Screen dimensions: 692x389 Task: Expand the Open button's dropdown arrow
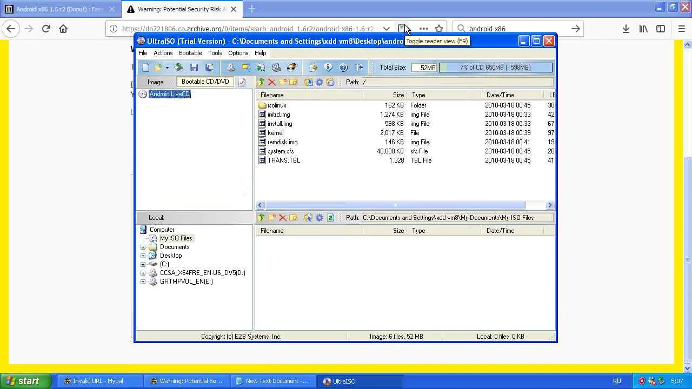(167, 68)
